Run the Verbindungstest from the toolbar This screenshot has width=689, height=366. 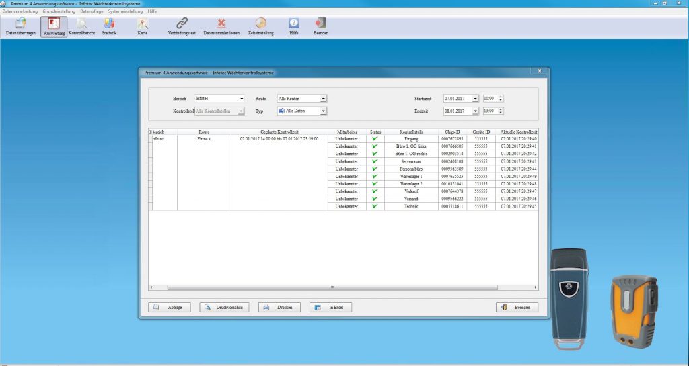[182, 26]
